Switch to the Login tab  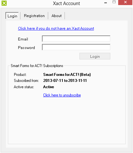pos(12,16)
